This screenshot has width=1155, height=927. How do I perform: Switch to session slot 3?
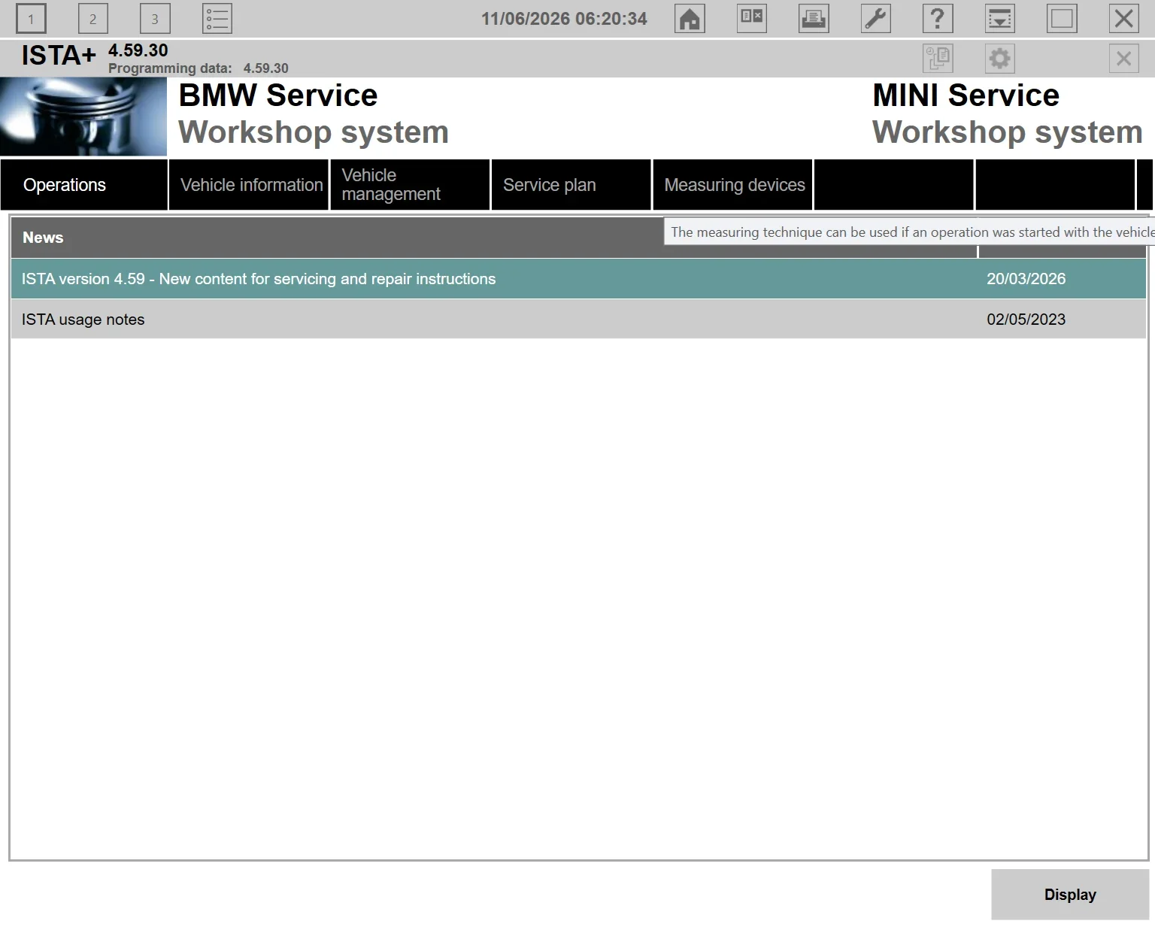pyautogui.click(x=155, y=19)
